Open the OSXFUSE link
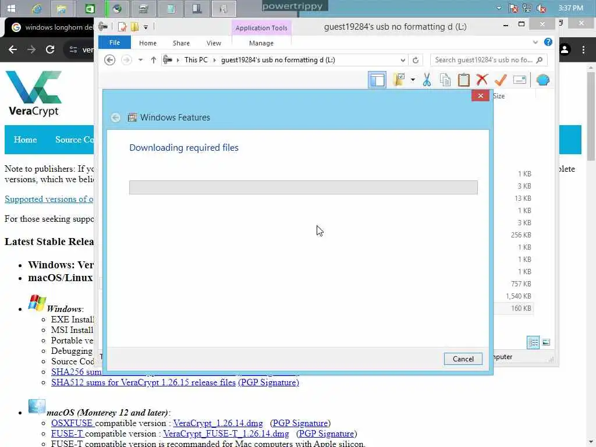This screenshot has width=596, height=447. (72, 423)
